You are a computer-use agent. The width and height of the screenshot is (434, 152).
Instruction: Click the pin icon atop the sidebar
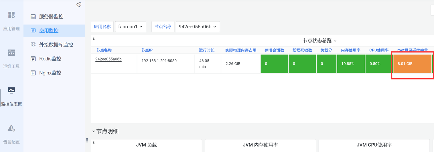tap(79, 5)
